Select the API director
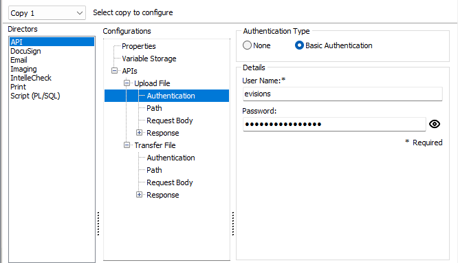 pos(52,42)
